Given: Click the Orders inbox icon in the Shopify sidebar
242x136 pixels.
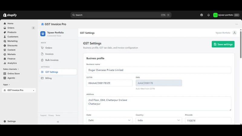Looking at the screenshot, I should coord(5,28).
